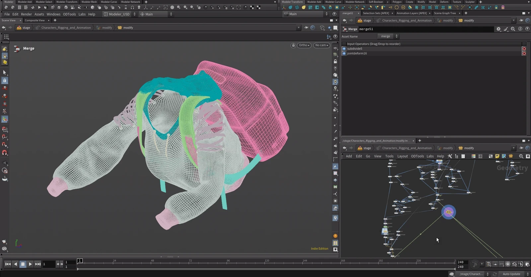The height and width of the screenshot is (277, 531).
Task: Toggle the pin icon on the parameter pane
Action: [521, 21]
